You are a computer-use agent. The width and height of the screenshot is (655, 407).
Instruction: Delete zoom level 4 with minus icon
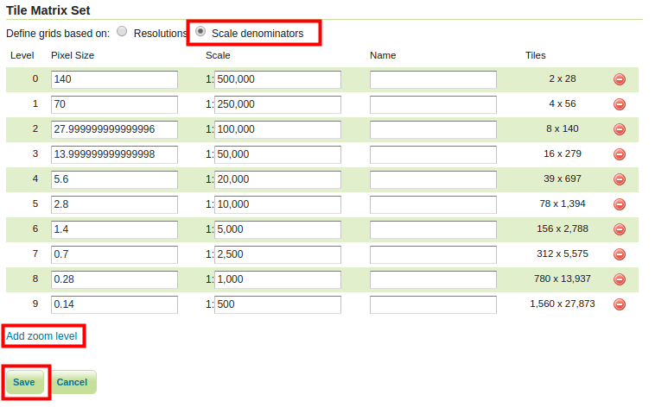620,179
